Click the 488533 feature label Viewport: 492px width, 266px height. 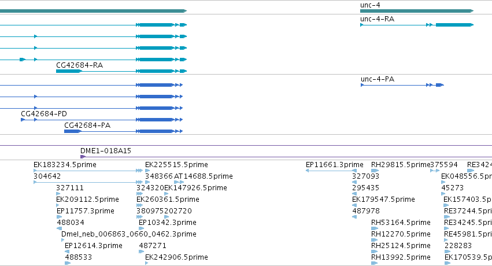tap(79, 257)
